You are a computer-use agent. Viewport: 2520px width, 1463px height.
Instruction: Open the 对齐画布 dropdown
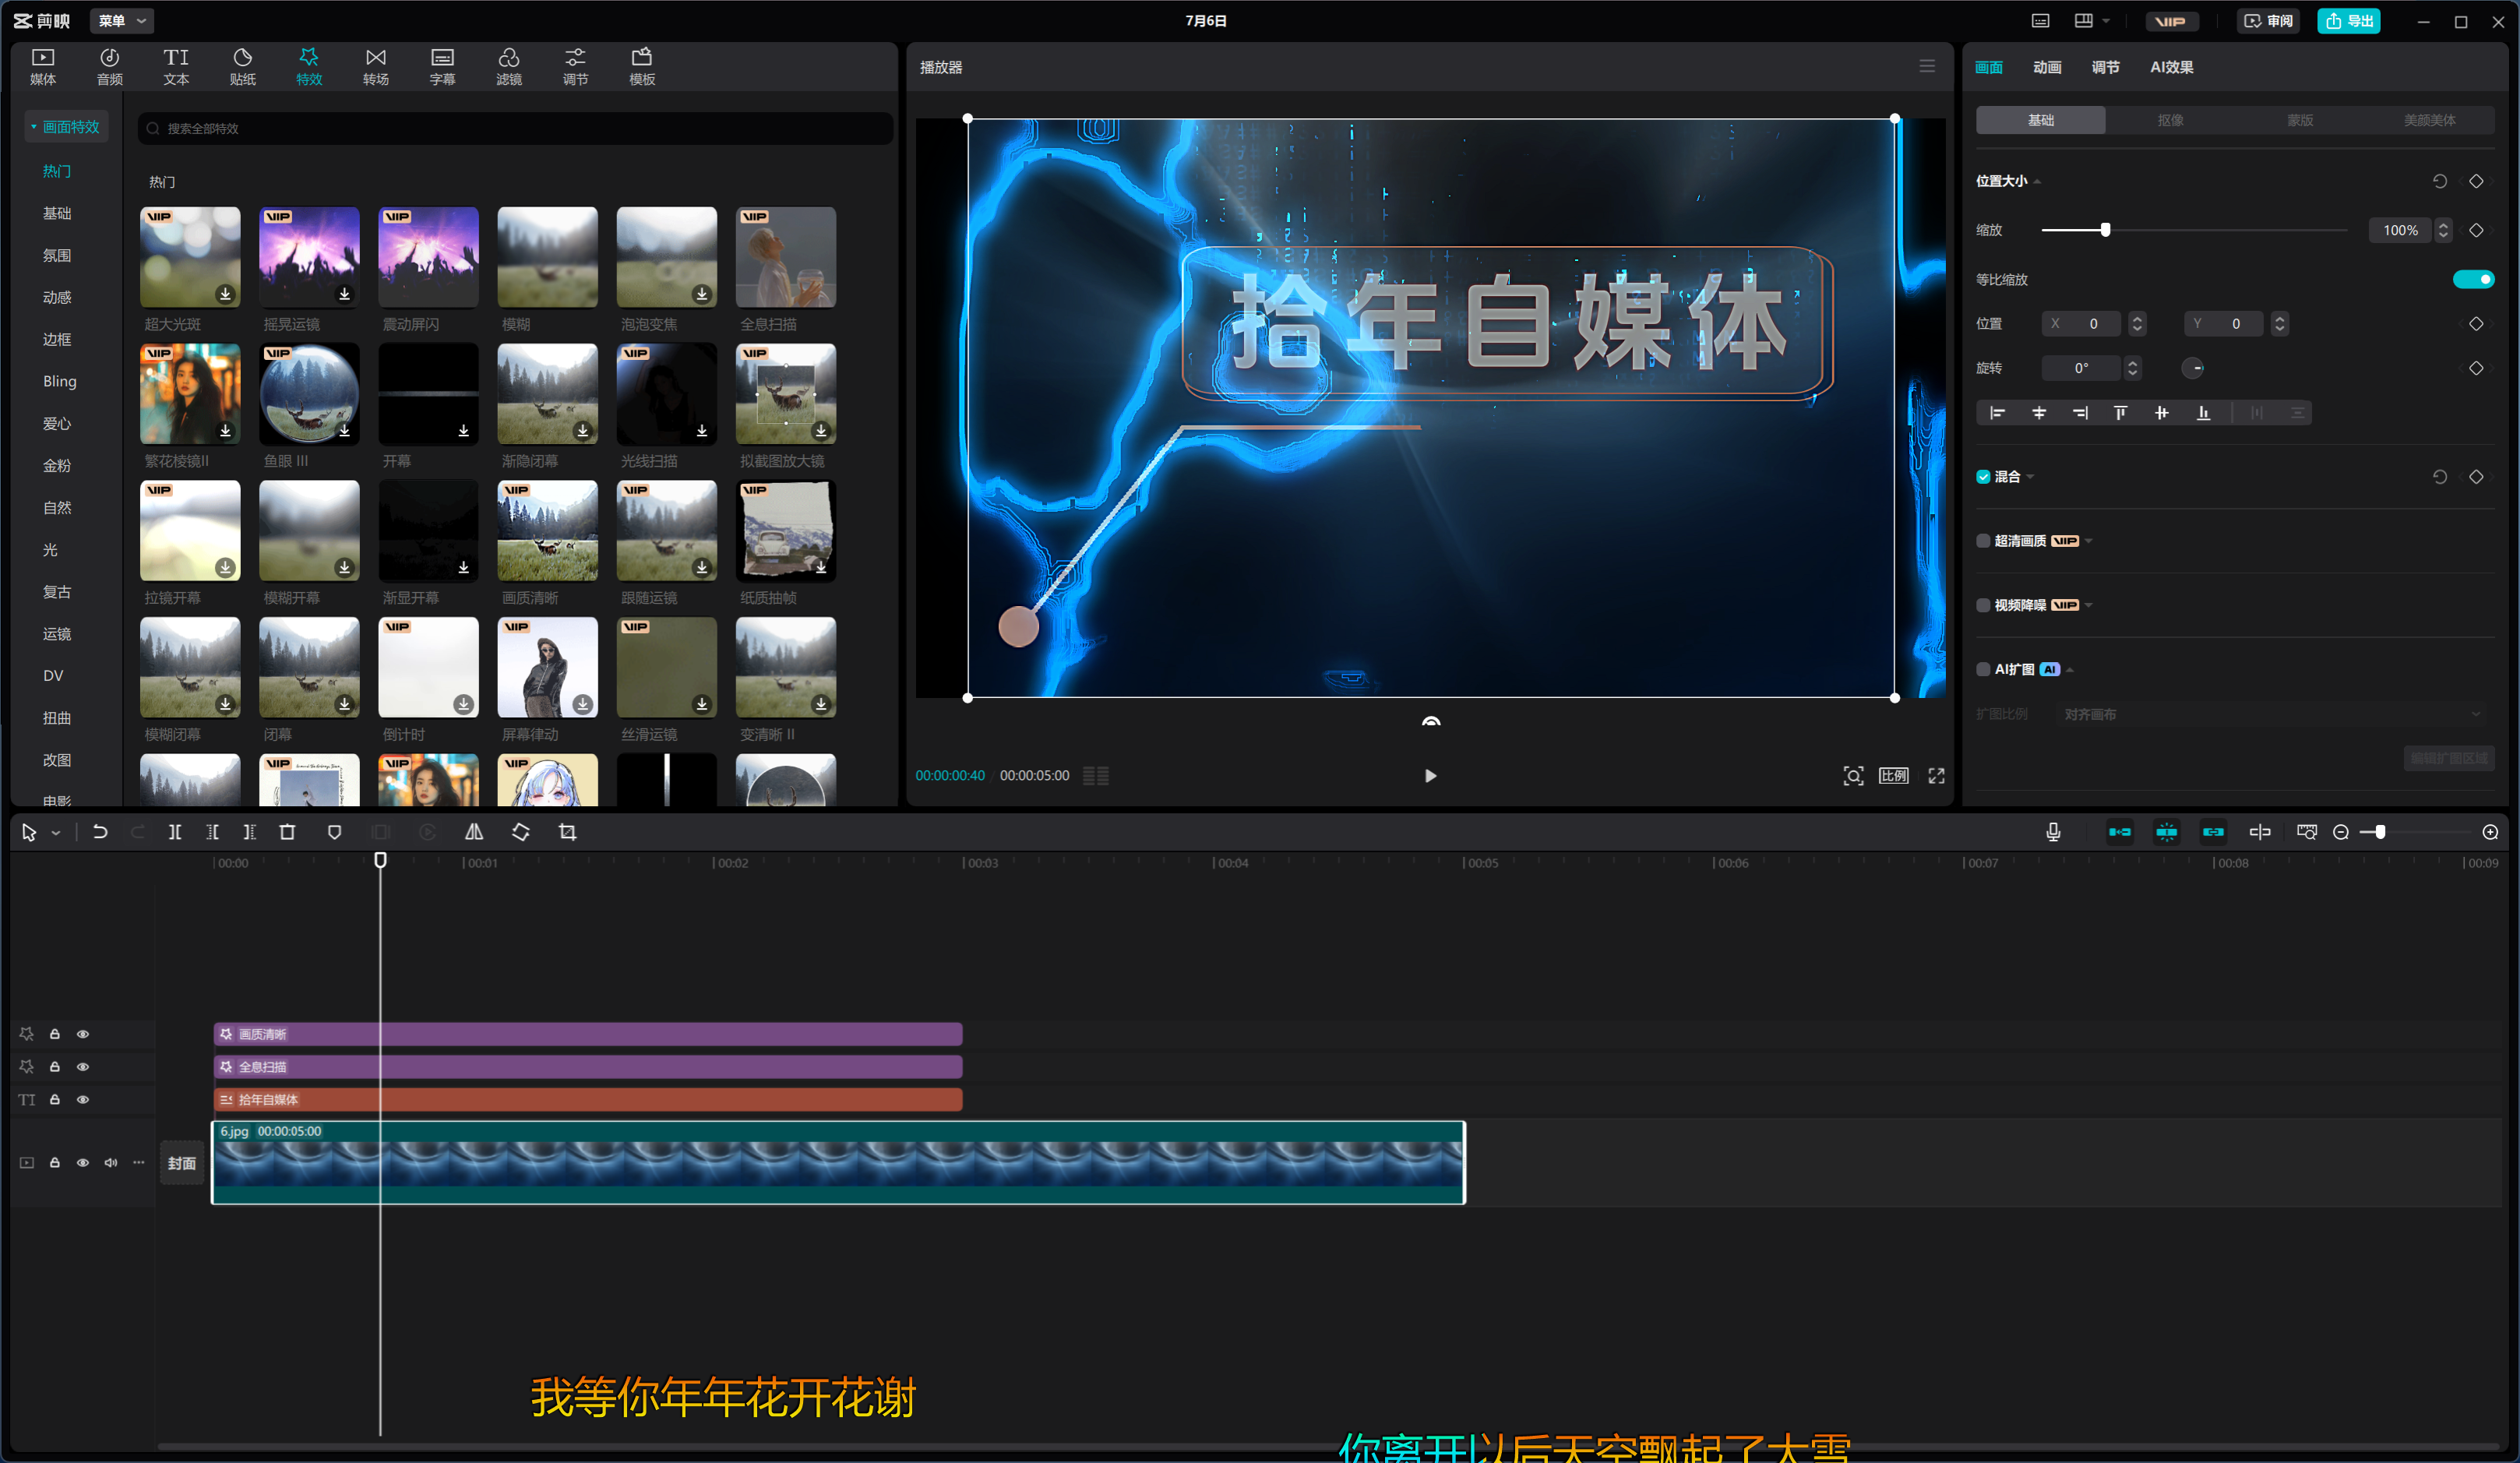[2273, 714]
